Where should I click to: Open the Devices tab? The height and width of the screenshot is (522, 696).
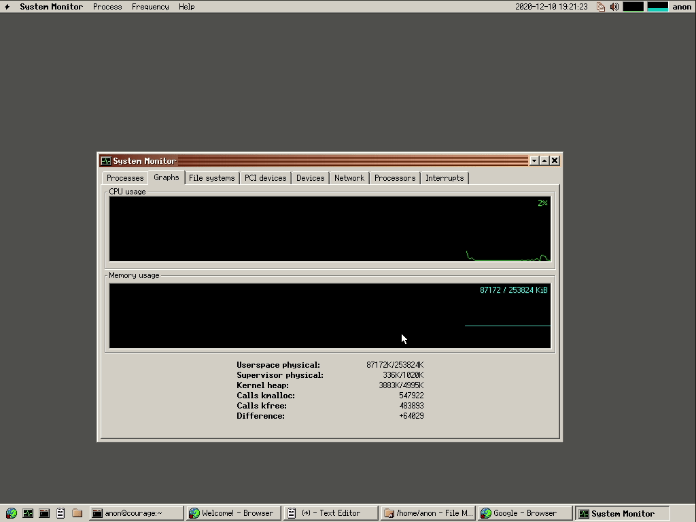[x=310, y=178]
